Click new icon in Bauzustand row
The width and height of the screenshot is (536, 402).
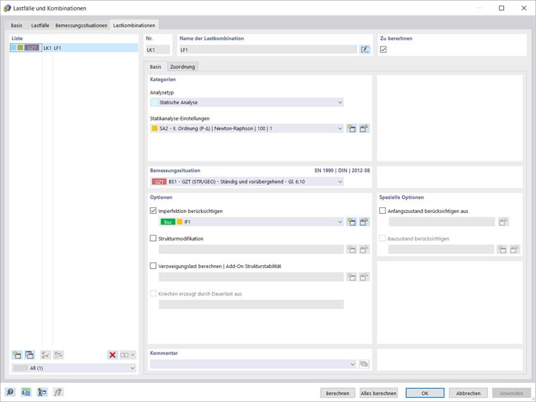502,250
